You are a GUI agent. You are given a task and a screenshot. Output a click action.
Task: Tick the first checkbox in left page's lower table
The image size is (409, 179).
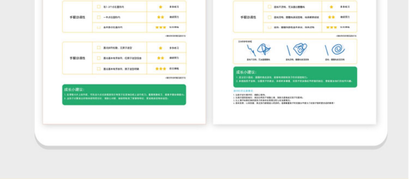(99, 48)
